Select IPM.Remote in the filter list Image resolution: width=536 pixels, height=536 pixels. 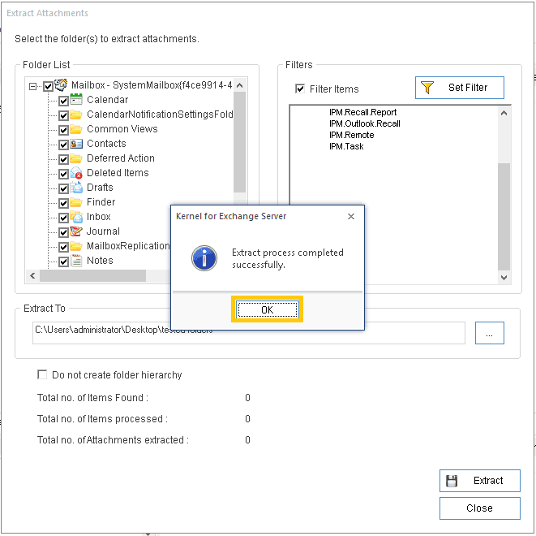[351, 135]
